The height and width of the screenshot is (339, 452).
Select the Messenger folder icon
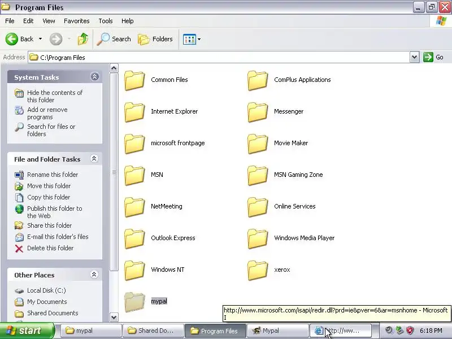click(x=258, y=112)
